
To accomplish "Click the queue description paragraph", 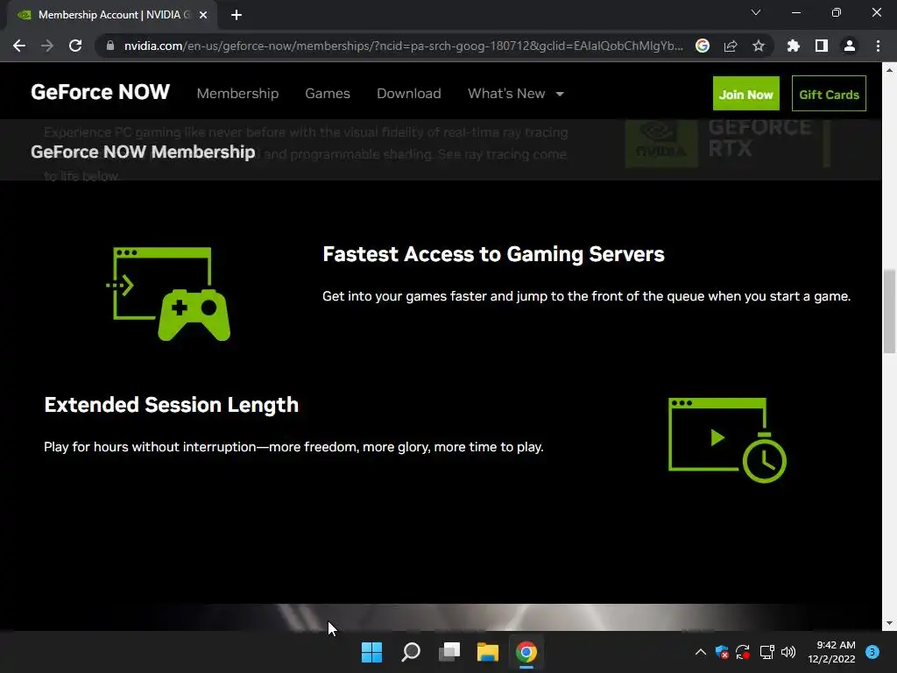I will [x=586, y=296].
